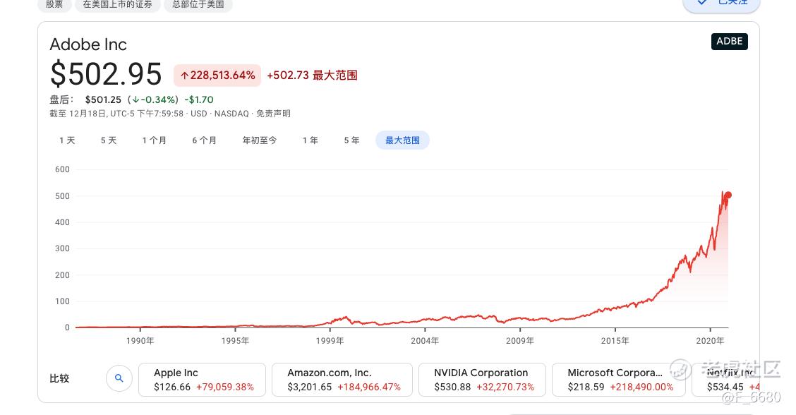796x415 pixels.
Task: Open the 免责声明 disclaimer link
Action: click(273, 113)
